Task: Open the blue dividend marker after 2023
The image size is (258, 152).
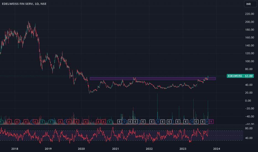Action: [192, 122]
